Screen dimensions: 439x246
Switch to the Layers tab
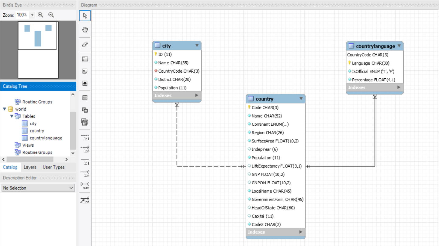tap(30, 167)
